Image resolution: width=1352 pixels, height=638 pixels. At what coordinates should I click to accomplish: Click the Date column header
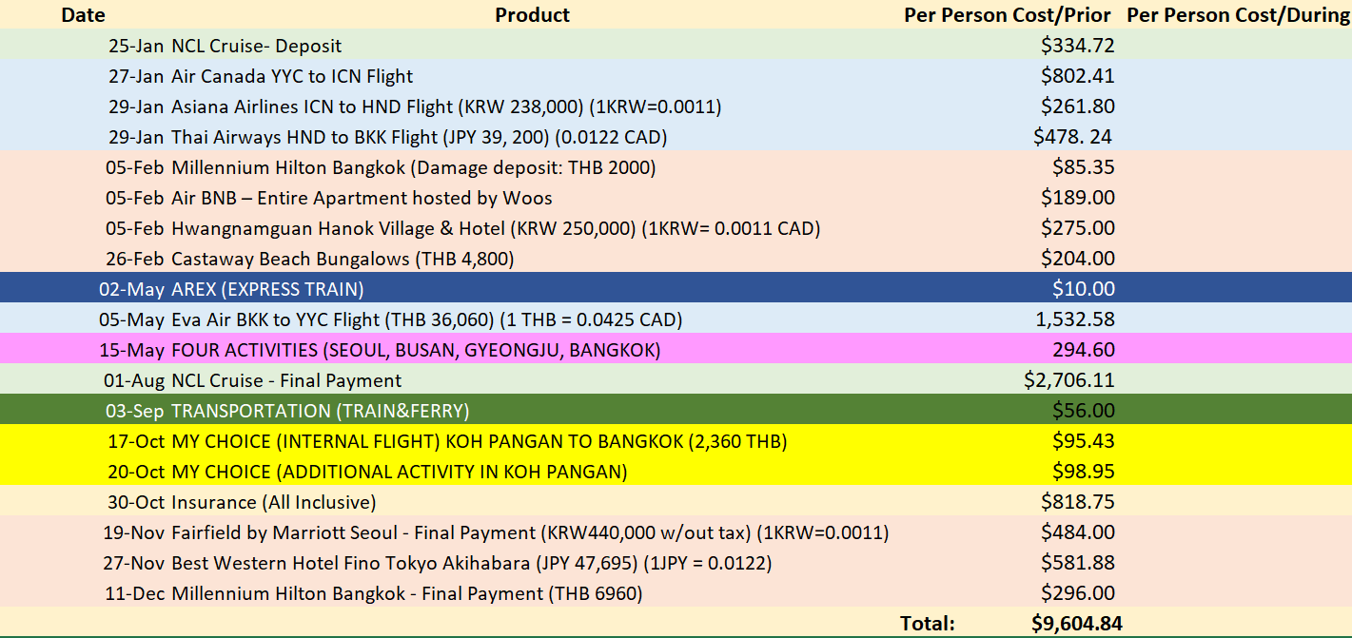pos(83,15)
